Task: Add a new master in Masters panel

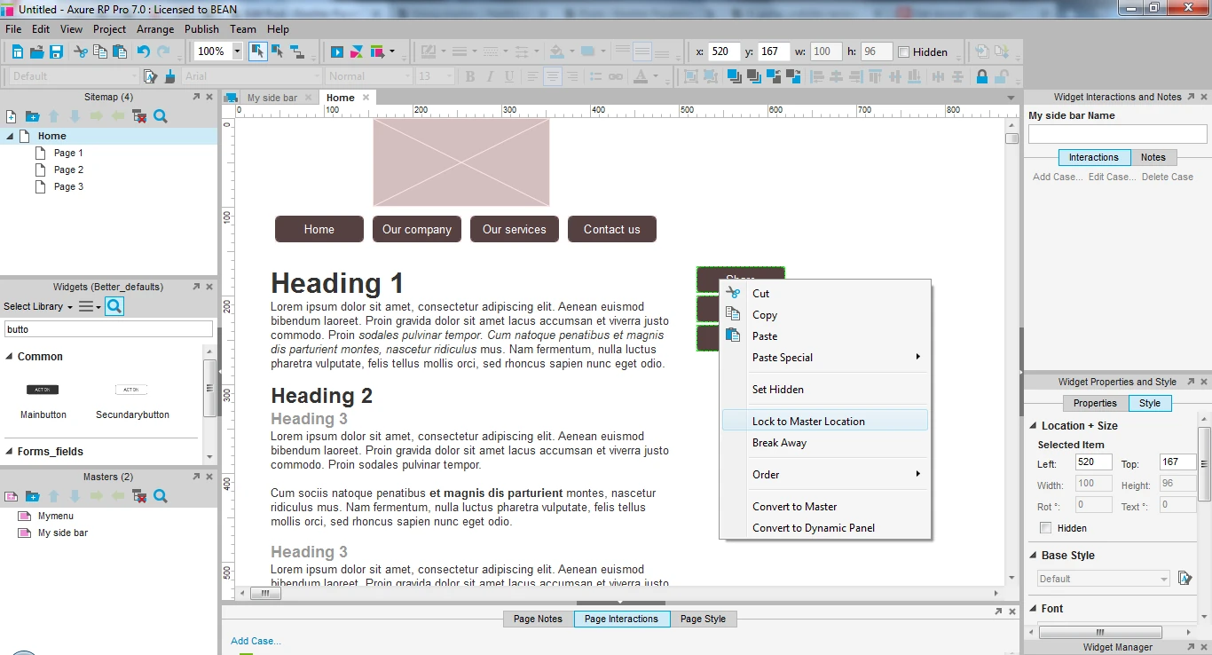Action: [x=12, y=496]
